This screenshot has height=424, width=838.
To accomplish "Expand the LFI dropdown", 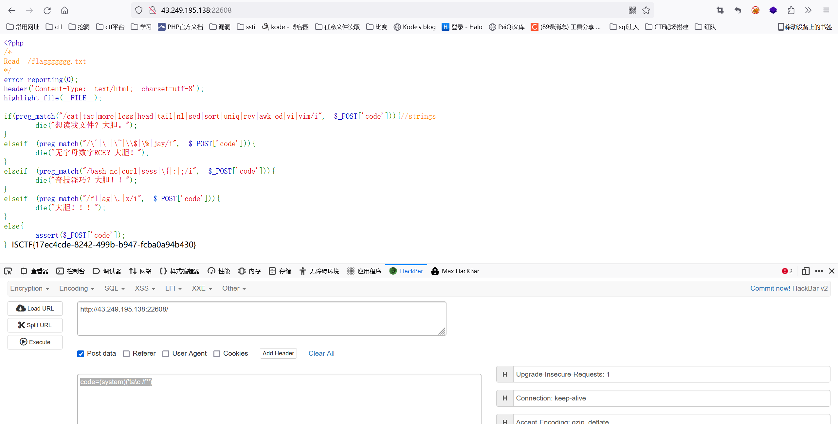I will coord(173,288).
